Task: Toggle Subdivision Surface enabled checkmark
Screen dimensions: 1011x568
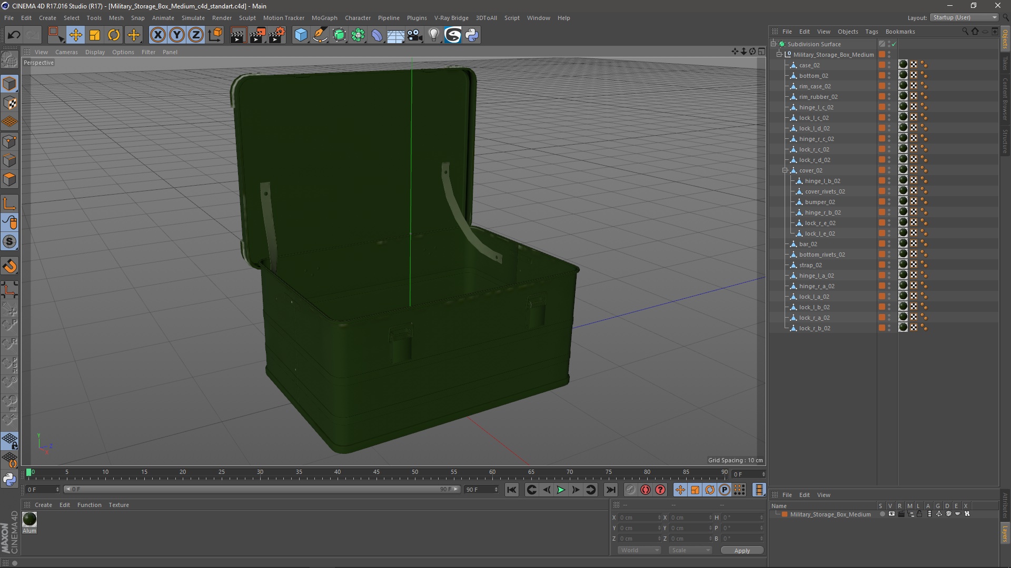Action: point(894,44)
